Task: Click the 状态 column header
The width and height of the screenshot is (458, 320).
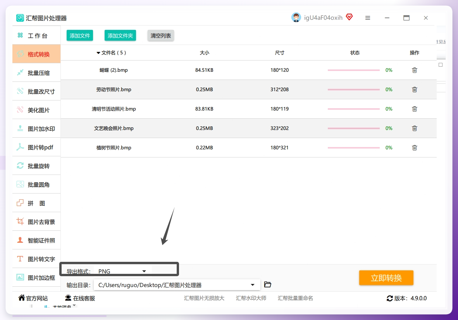Action: point(355,53)
